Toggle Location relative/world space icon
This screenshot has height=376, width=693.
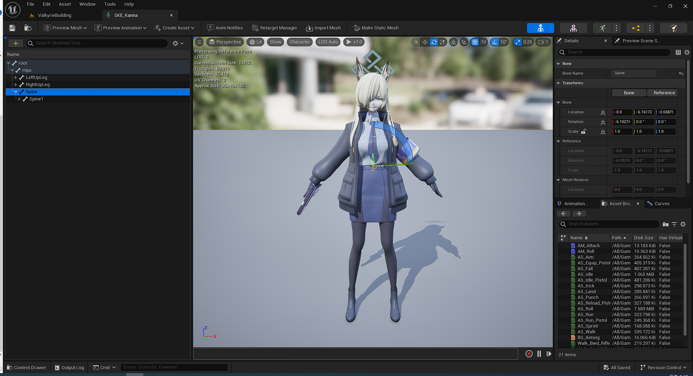click(x=603, y=112)
